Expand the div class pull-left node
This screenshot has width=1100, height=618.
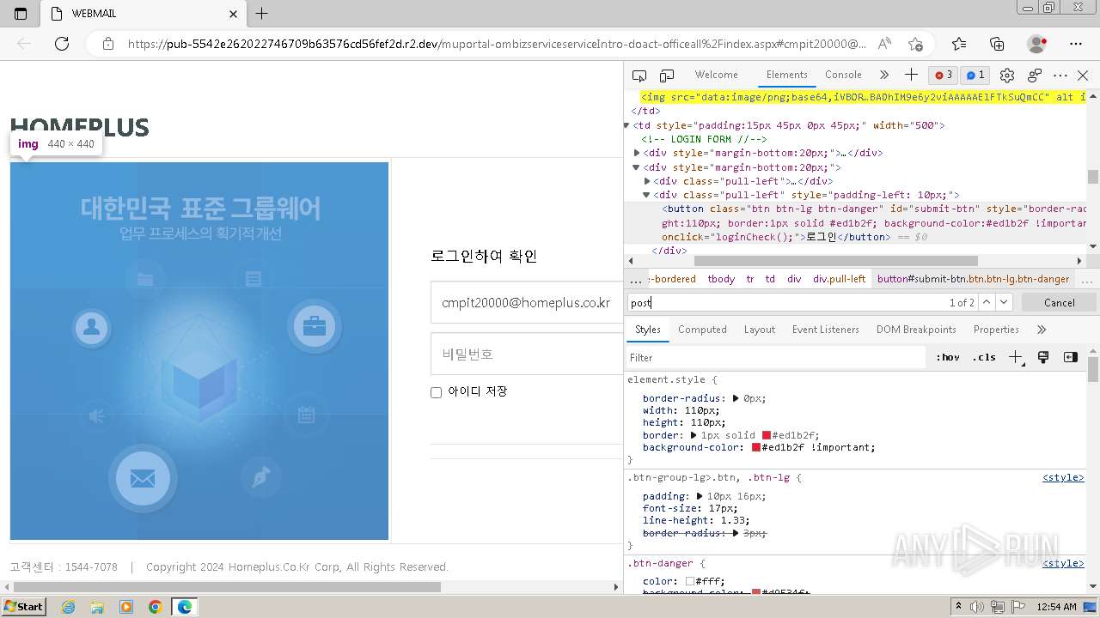pos(647,181)
